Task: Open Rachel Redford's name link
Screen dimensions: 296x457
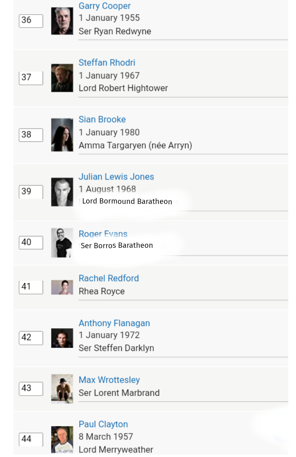Action: tap(108, 278)
